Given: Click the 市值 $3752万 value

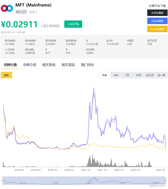Looking at the screenshot, I should pyautogui.click(x=152, y=41).
